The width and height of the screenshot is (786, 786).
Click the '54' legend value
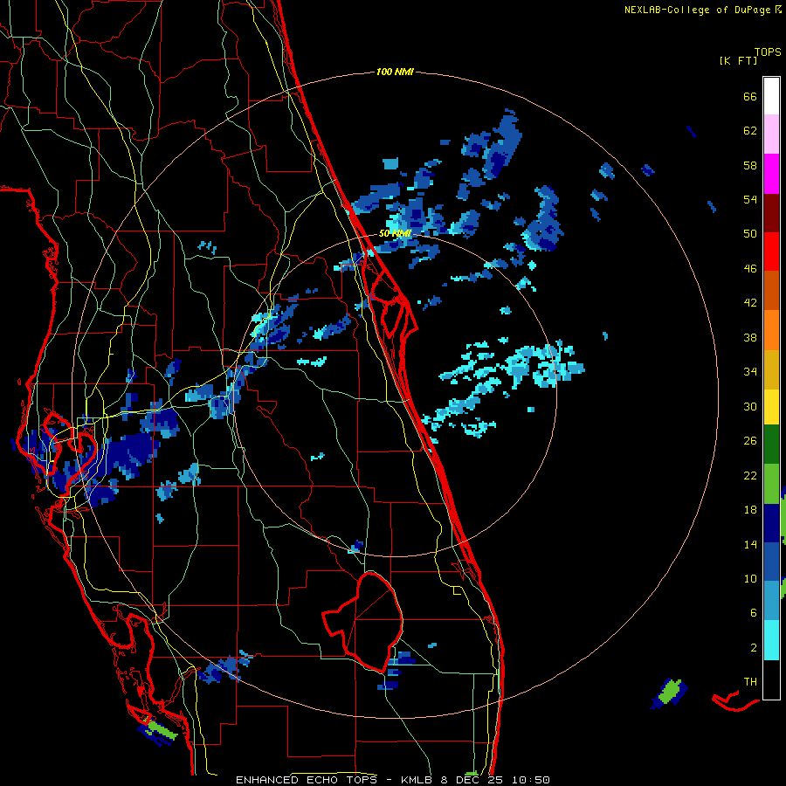pyautogui.click(x=750, y=199)
